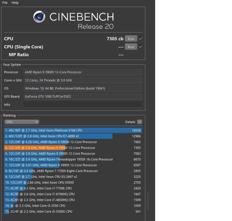This screenshot has height=221, width=232.
Task: Select the Ryzen Threadripper 1950X row
Action: (73, 159)
